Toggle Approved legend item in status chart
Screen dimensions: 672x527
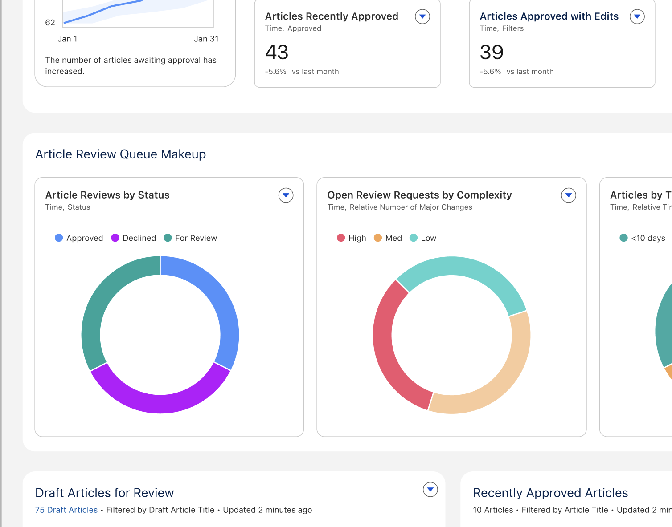[x=79, y=238]
